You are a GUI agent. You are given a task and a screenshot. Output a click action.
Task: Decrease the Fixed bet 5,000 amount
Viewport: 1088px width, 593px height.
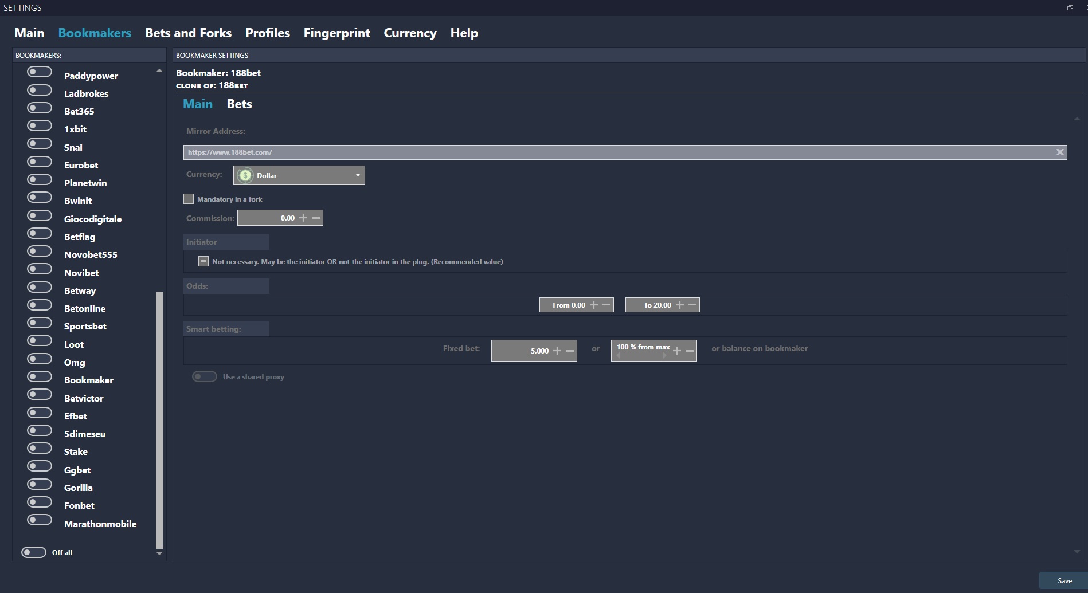tap(570, 351)
